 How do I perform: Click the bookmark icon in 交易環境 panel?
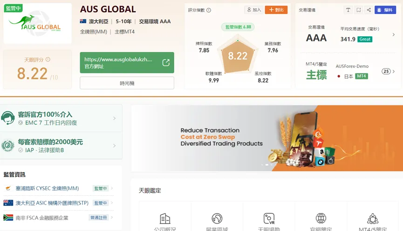tap(358, 10)
